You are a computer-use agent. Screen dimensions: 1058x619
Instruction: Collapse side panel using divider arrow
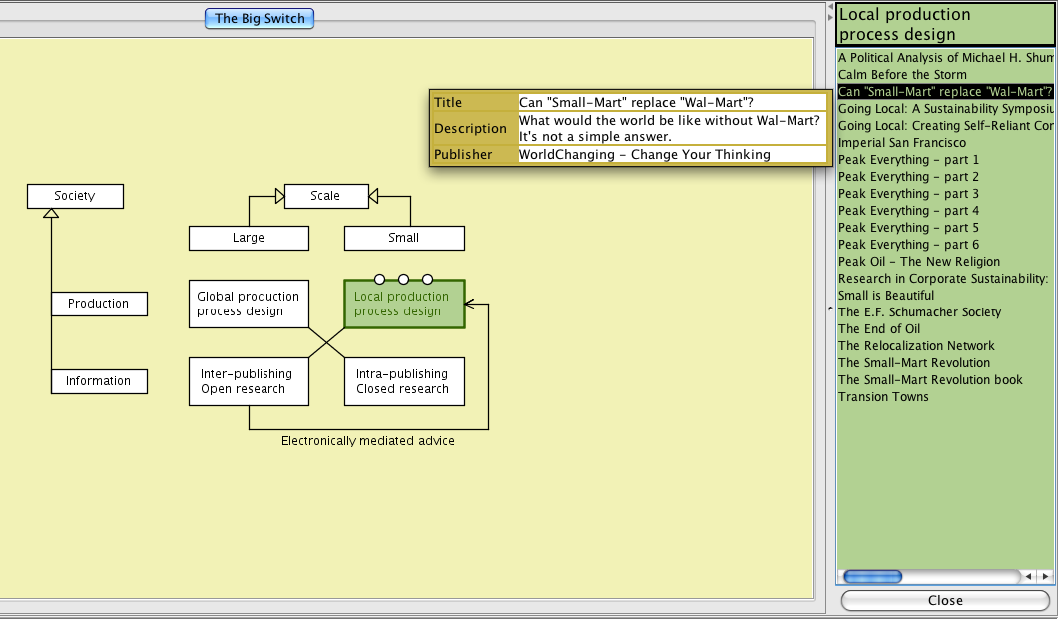click(829, 310)
